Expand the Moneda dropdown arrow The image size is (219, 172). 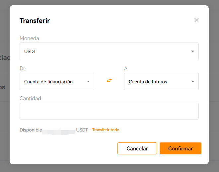tap(193, 51)
